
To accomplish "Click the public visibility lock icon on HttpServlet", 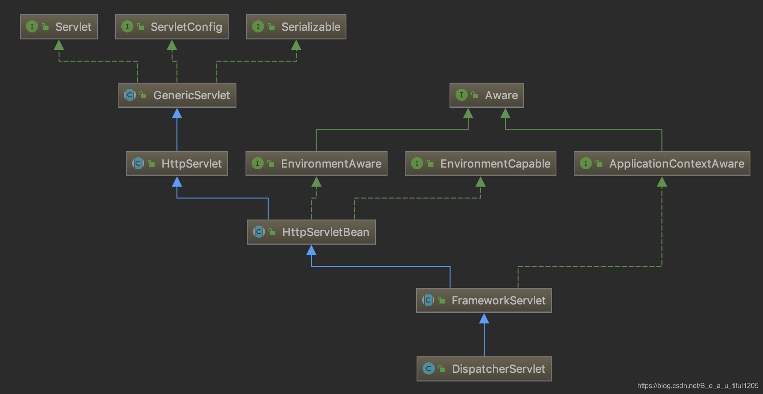I will coord(151,163).
